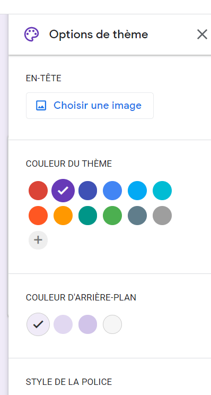Select the checked lightest purple background color
Screen dimensions: 211x395
(x=38, y=324)
